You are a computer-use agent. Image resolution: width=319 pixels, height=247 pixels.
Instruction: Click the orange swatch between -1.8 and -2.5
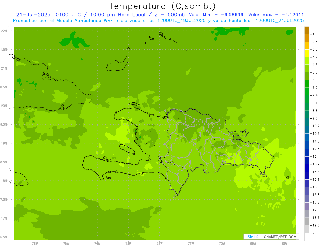click(x=307, y=38)
